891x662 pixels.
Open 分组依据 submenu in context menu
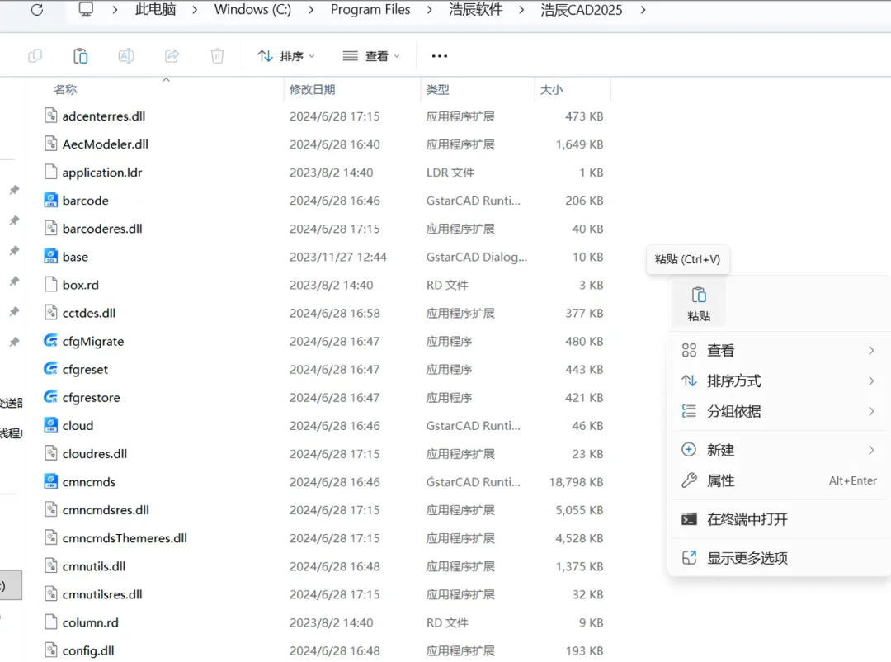click(x=779, y=411)
